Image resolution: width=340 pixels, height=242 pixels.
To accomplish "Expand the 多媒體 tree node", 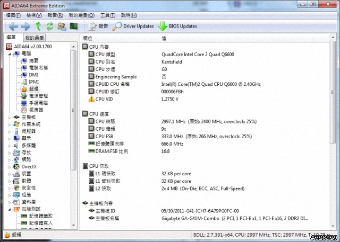I will click(10, 146).
